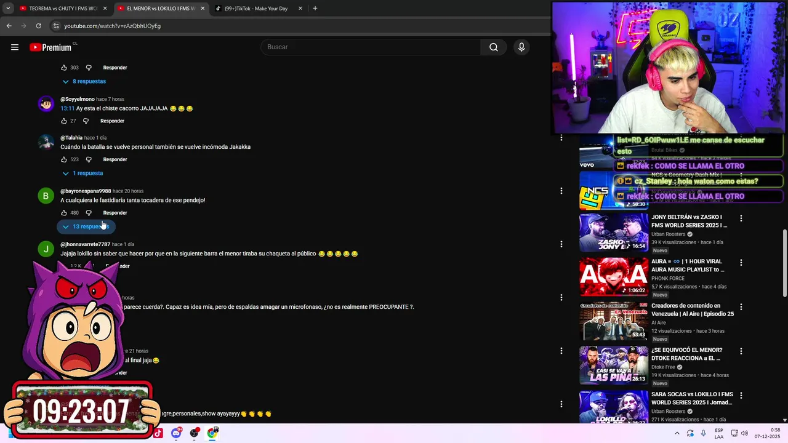Click @bayronespana9988's green B avatar
This screenshot has width=788, height=443.
coord(46,196)
